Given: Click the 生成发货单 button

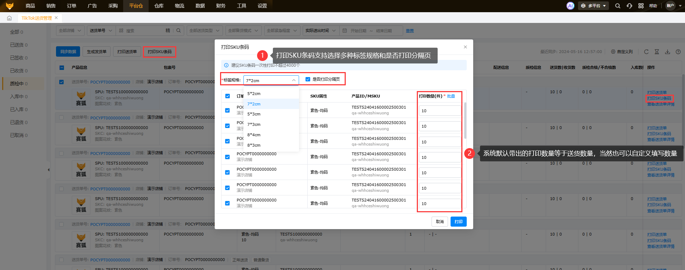Looking at the screenshot, I should 97,52.
